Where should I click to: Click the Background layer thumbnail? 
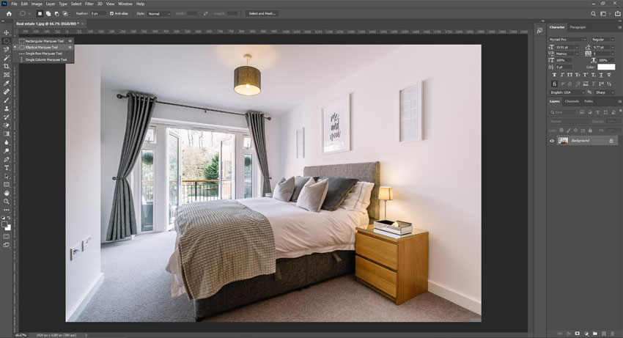(x=563, y=141)
